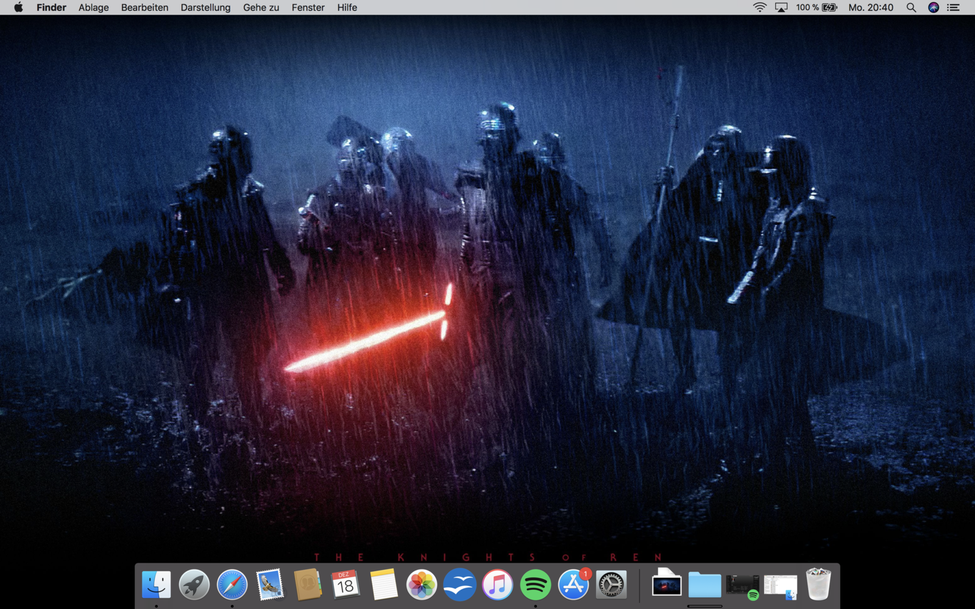The width and height of the screenshot is (975, 609).
Task: Launch the Photos app in Dock
Action: pos(422,585)
